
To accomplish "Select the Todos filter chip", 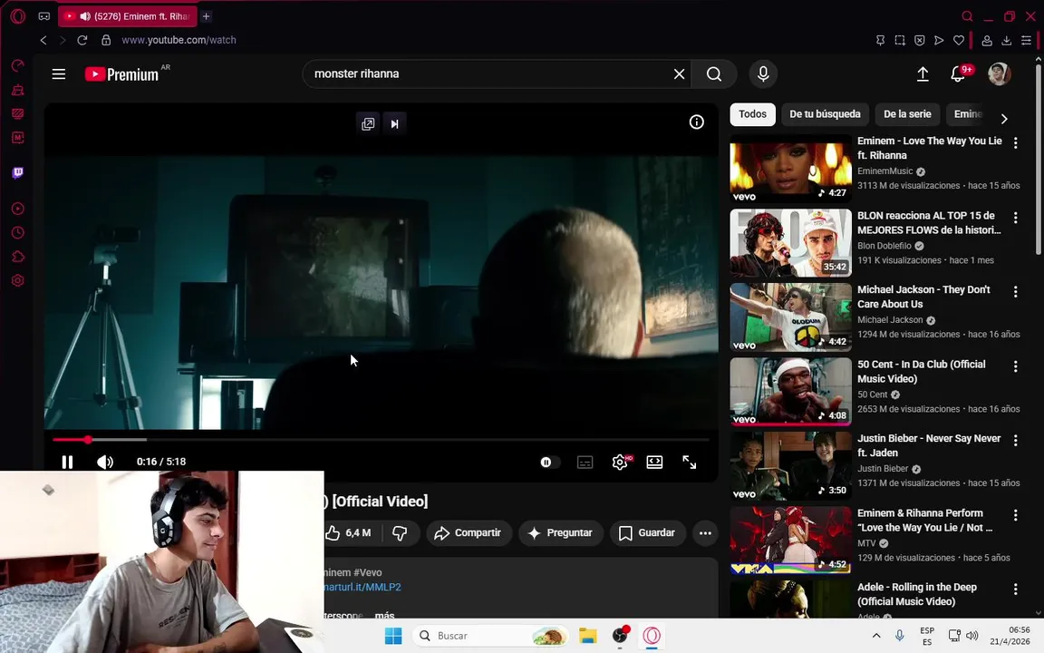I will point(752,114).
